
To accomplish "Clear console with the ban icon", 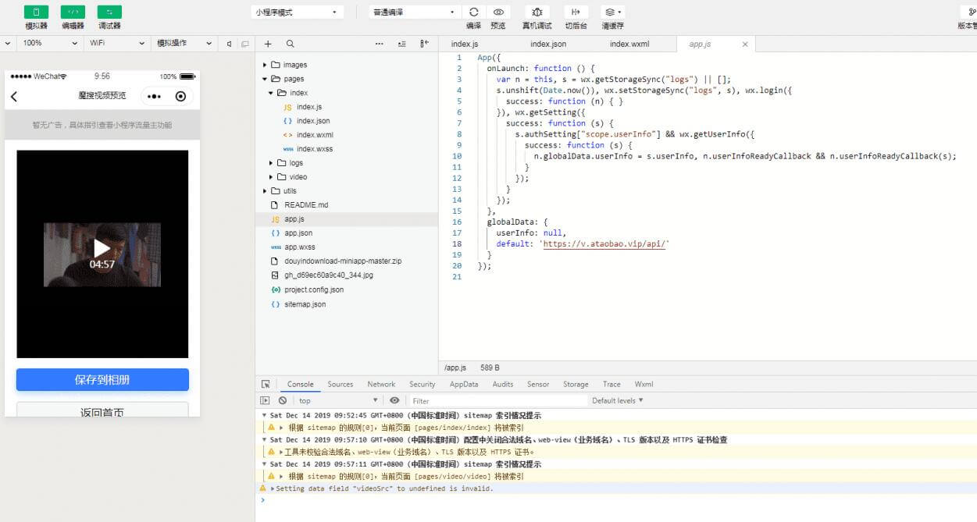I will coord(283,400).
